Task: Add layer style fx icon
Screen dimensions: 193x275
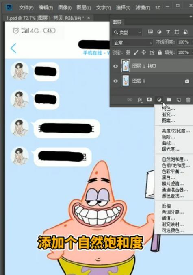Action: click(140, 100)
